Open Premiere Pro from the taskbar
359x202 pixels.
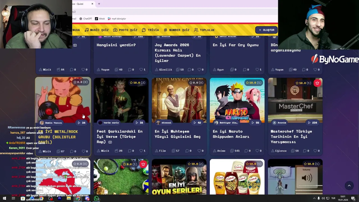point(59,198)
